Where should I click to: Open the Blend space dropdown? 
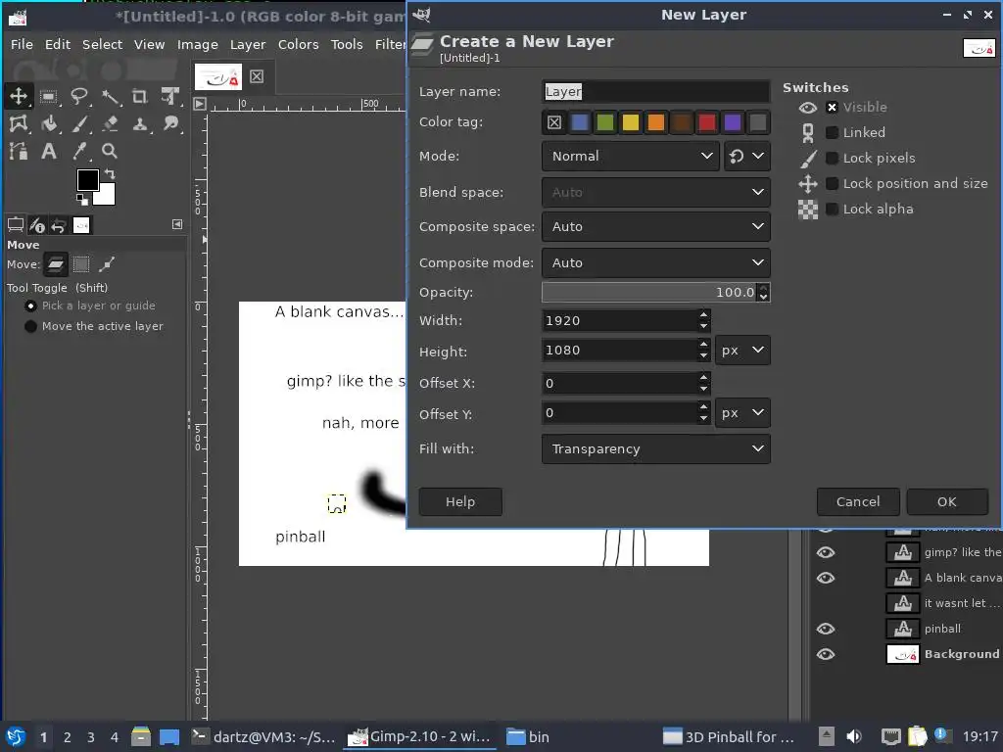click(655, 193)
